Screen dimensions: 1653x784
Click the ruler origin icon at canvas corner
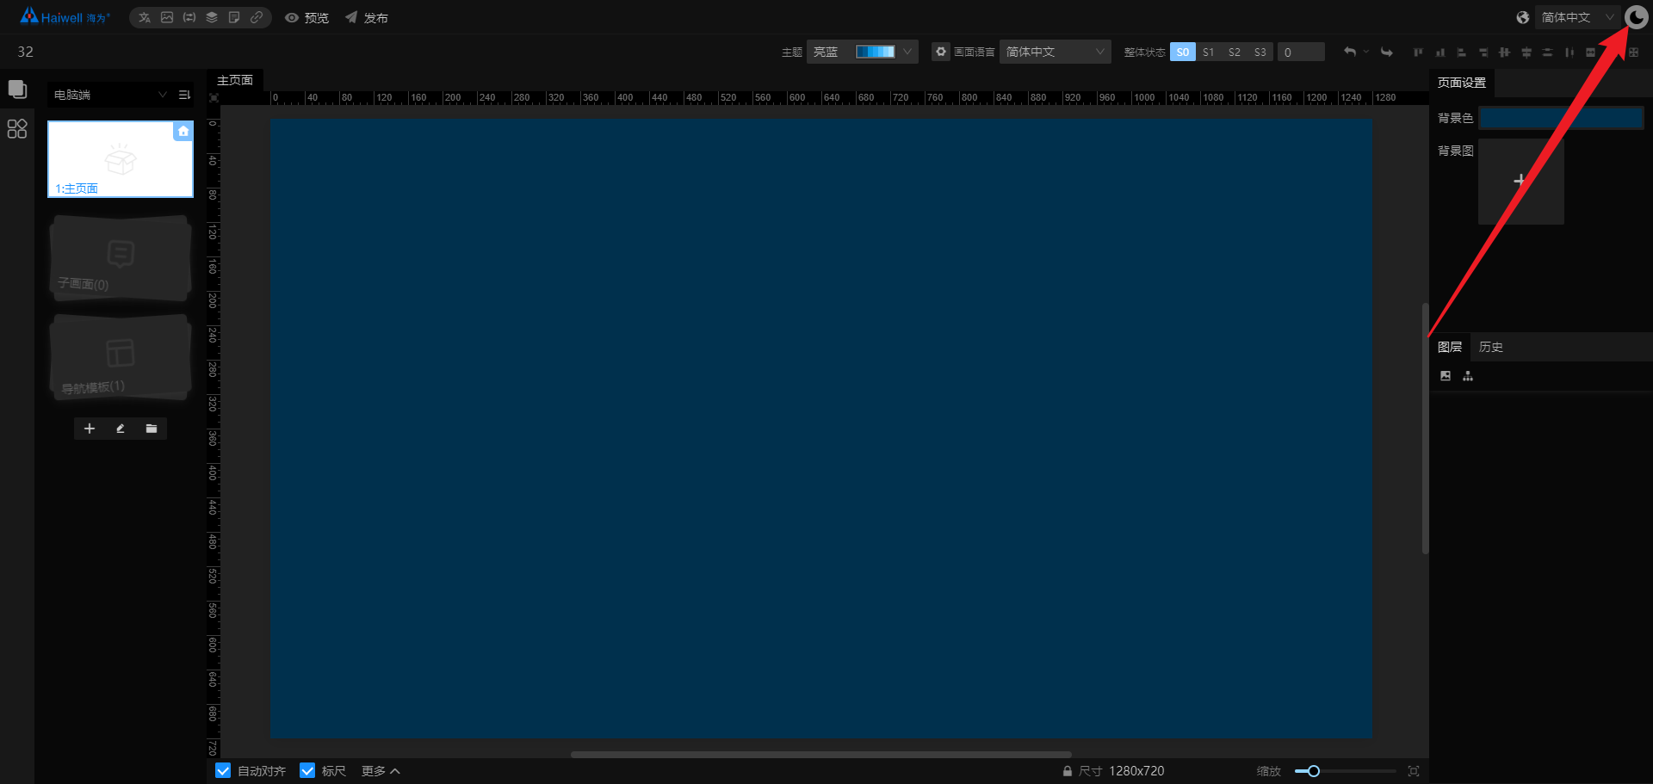click(214, 97)
